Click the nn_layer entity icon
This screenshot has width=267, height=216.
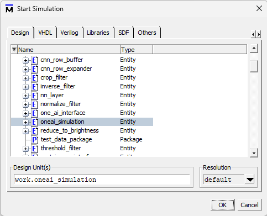click(x=34, y=96)
